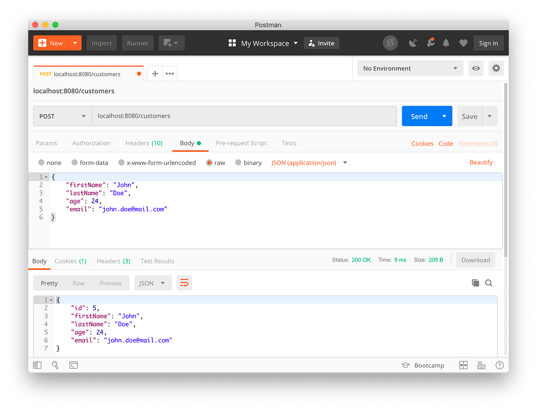View notifications with the bell icon
Screen dimensions: 537x410
pyautogui.click(x=446, y=43)
